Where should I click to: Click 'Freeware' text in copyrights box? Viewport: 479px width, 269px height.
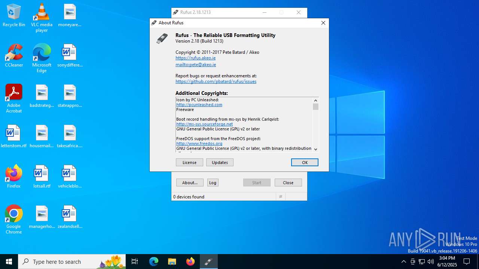click(185, 109)
